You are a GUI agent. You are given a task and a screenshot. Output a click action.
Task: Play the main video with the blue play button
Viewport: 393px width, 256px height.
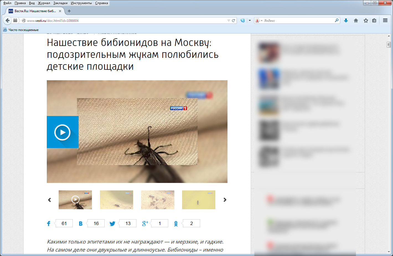tap(63, 132)
